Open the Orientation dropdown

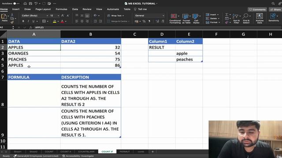pos(96,16)
